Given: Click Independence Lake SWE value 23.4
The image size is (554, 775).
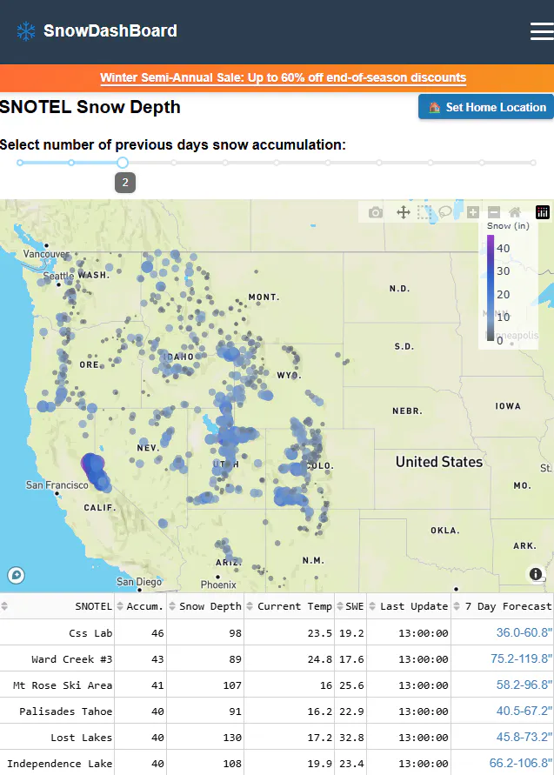Looking at the screenshot, I should tap(351, 764).
